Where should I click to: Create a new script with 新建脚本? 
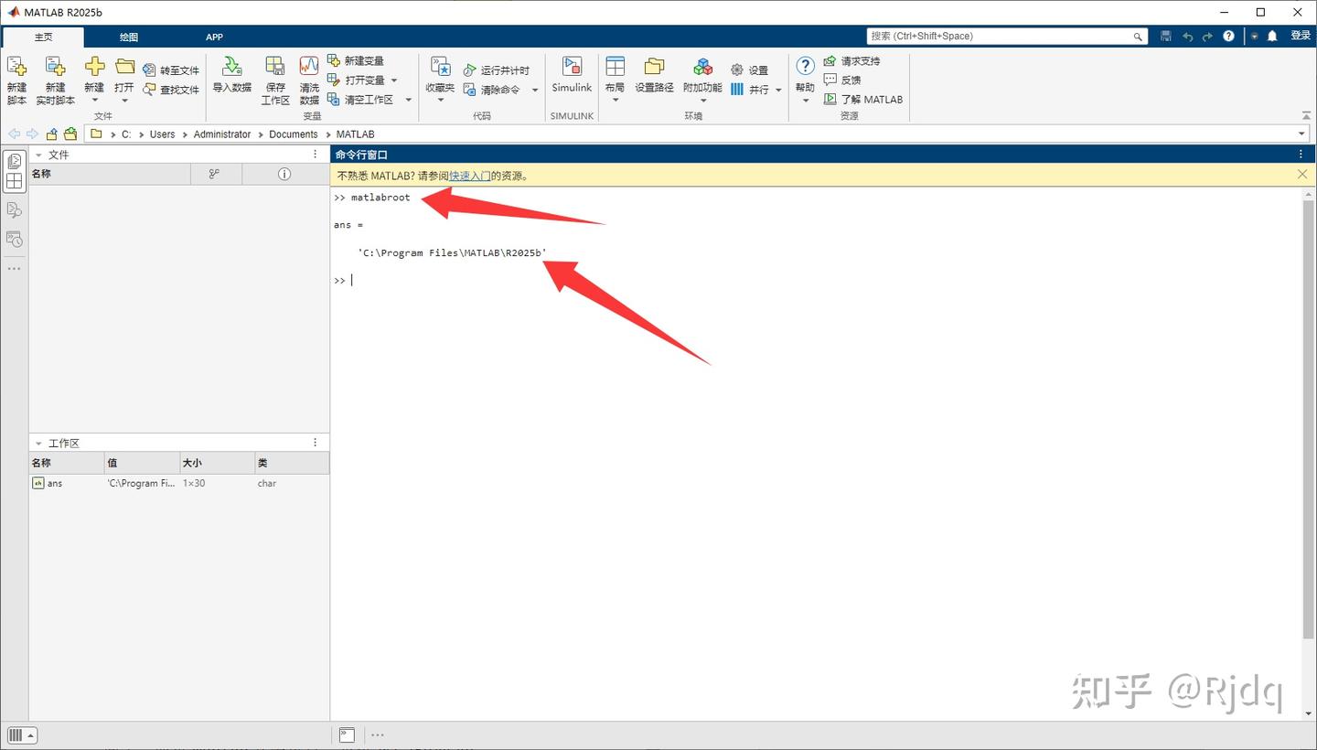[16, 80]
